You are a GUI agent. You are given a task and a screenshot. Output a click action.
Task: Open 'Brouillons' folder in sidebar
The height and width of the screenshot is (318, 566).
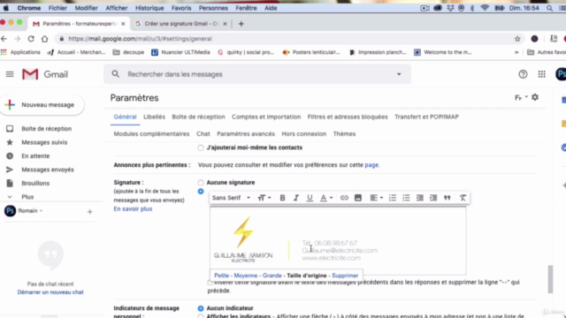point(35,183)
